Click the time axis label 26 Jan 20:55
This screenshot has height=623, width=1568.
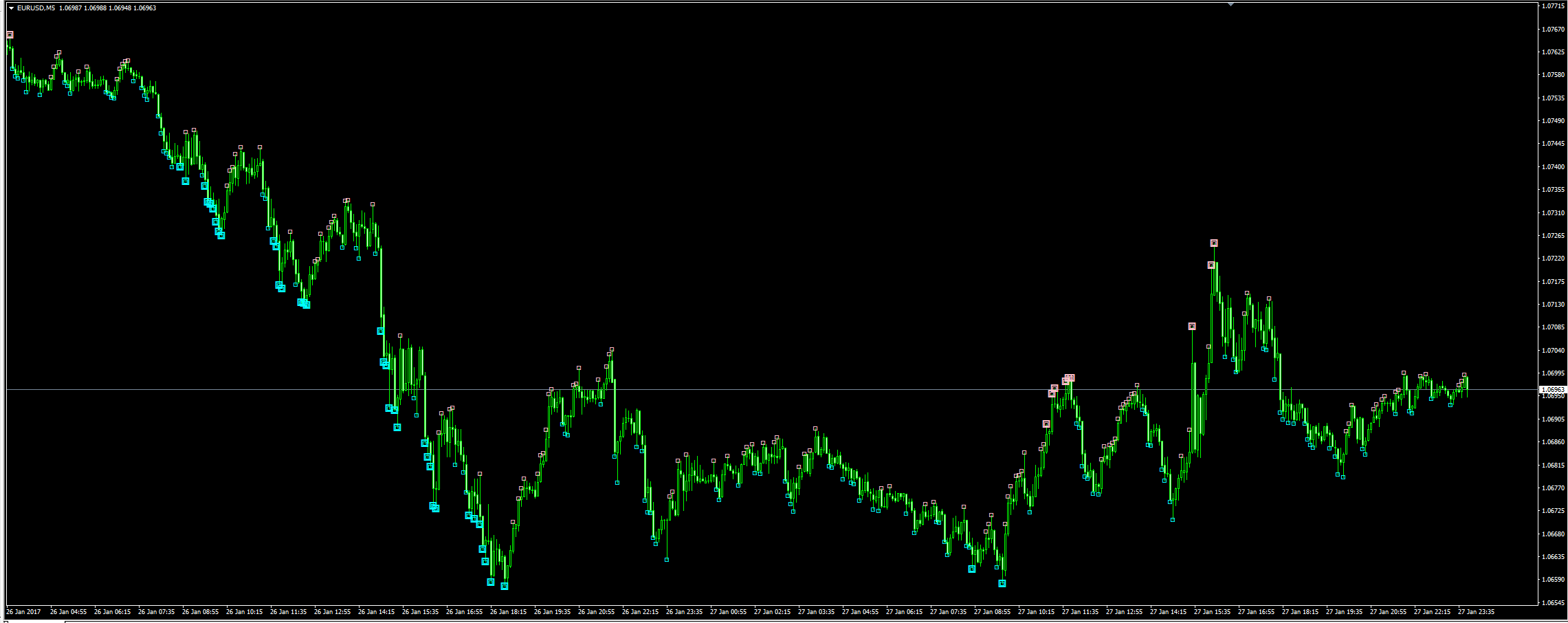coord(596,611)
